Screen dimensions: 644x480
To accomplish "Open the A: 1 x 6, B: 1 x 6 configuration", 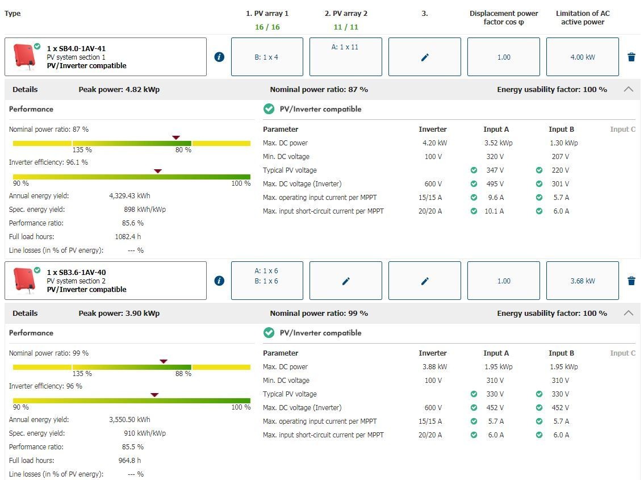I will 266,281.
